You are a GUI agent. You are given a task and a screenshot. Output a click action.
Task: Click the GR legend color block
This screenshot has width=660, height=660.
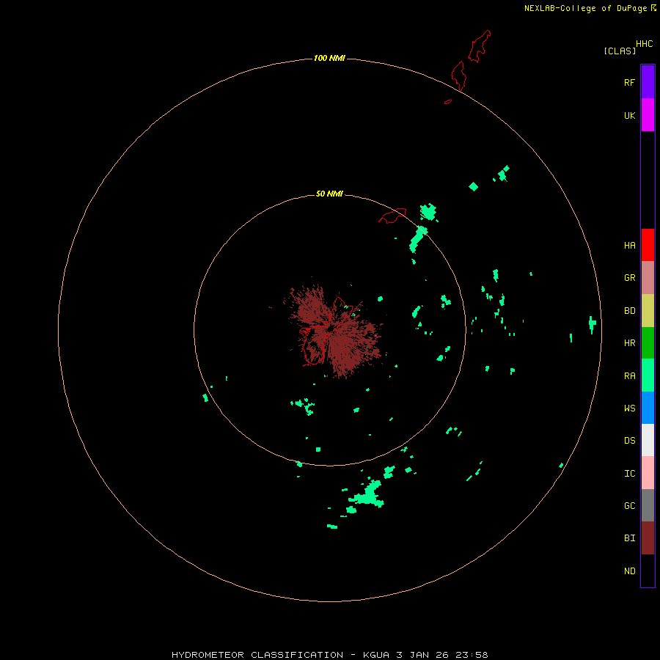(648, 278)
